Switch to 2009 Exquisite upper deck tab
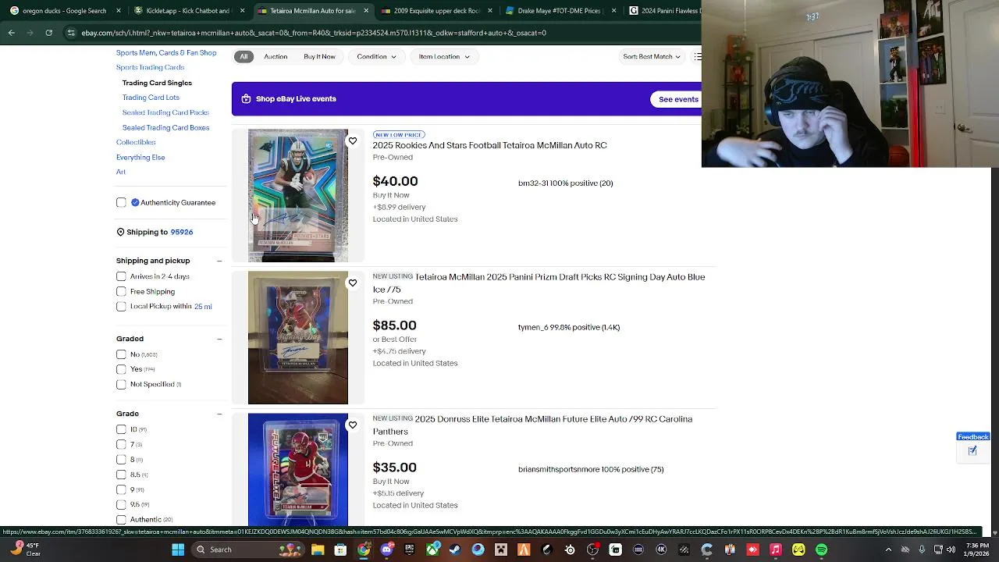Viewport: 999px width, 562px height. pos(437,11)
